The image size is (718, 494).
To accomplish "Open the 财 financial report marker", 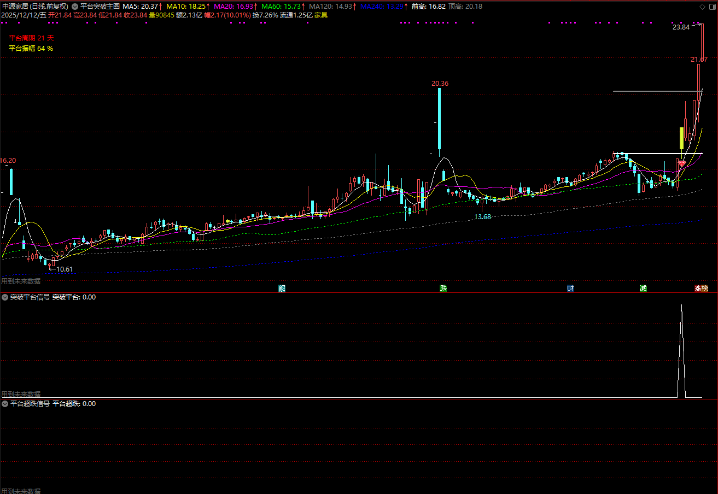I will pyautogui.click(x=570, y=289).
